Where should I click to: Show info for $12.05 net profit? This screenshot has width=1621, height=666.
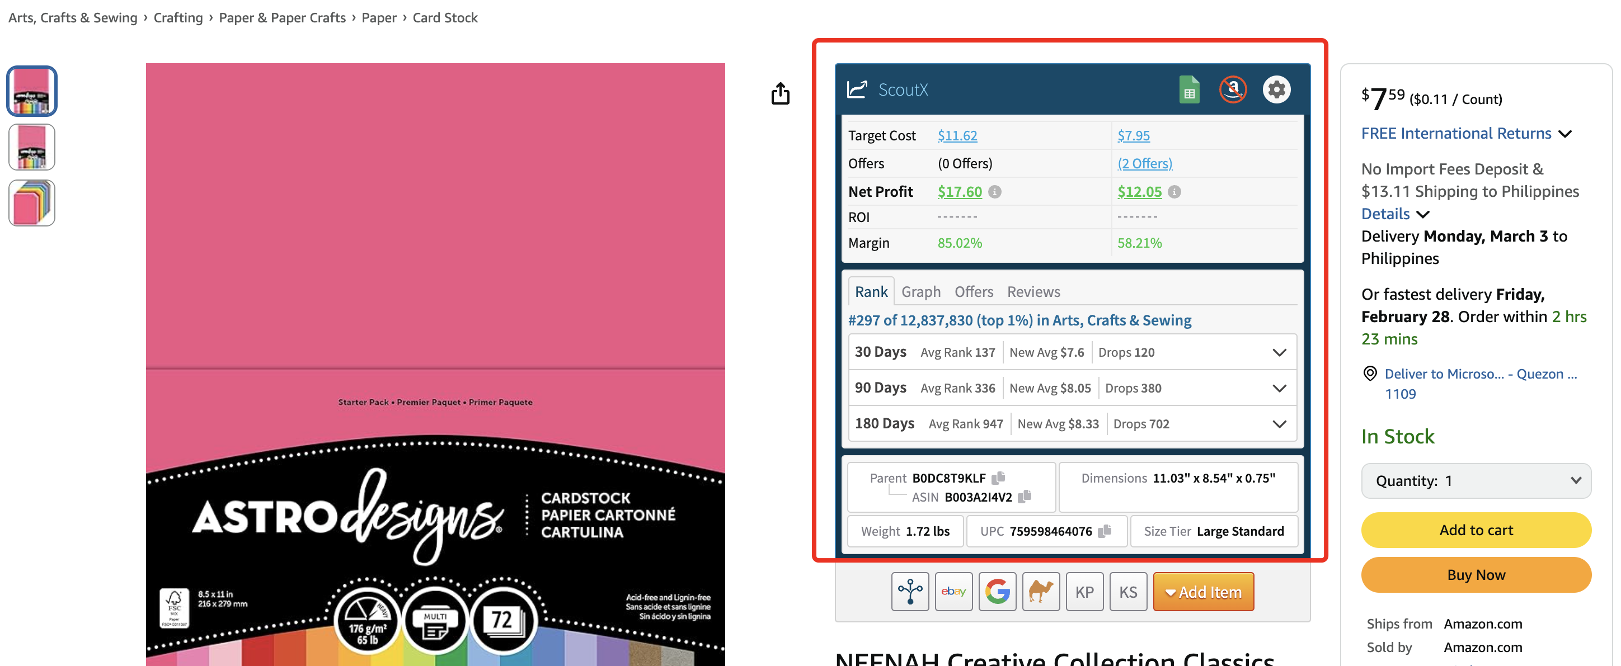coord(1174,192)
